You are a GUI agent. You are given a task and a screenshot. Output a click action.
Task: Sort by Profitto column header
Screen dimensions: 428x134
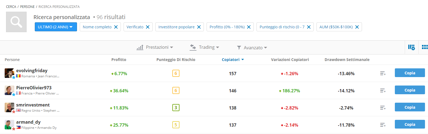tap(119, 59)
